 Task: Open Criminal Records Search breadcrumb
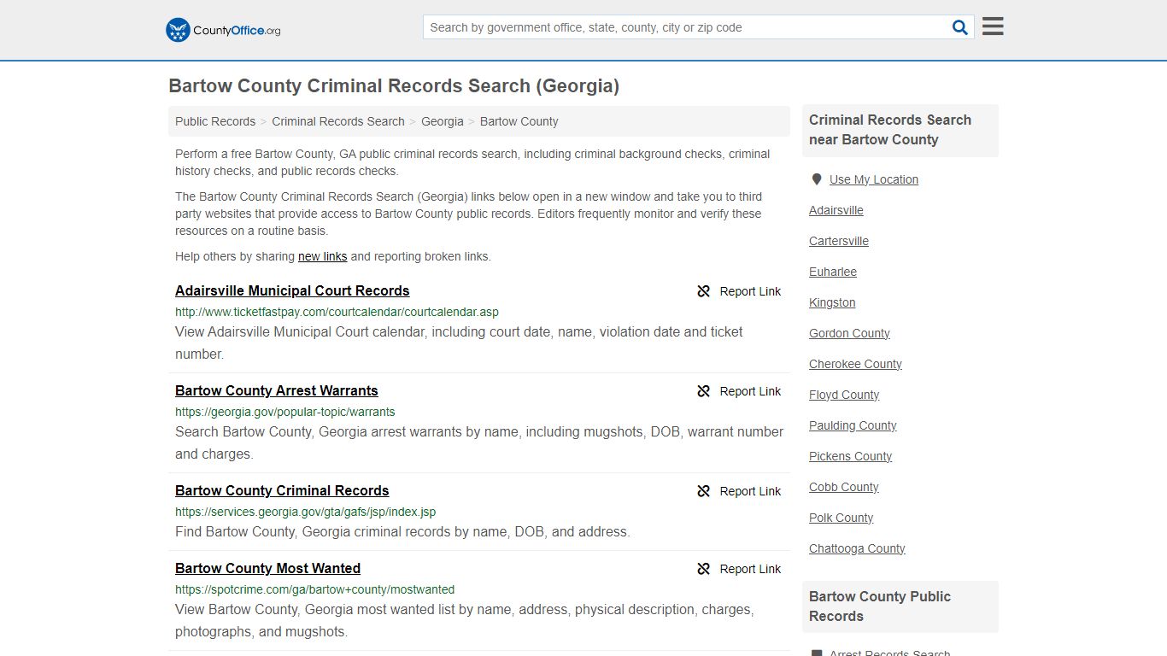click(x=338, y=121)
